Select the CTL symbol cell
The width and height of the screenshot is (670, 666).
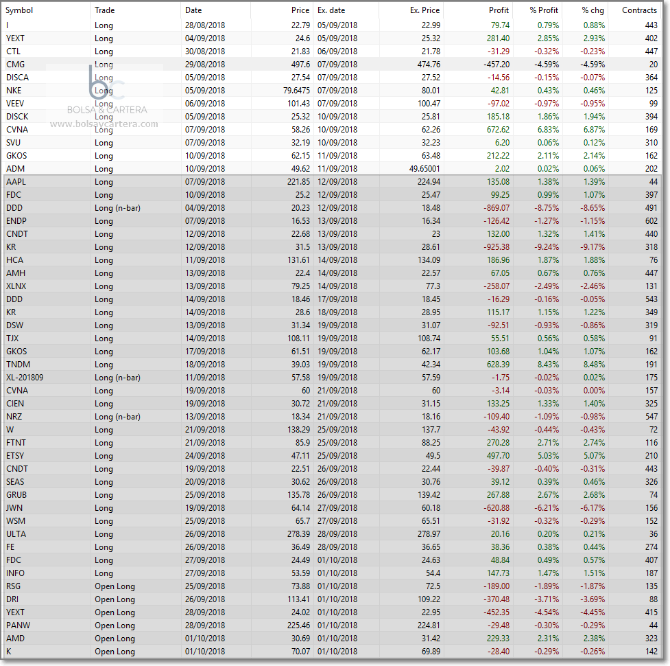[x=13, y=51]
